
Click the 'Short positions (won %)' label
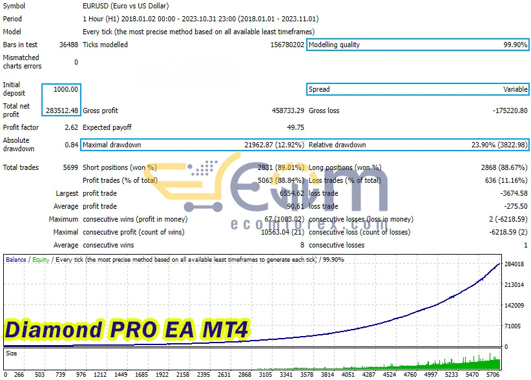pos(120,167)
